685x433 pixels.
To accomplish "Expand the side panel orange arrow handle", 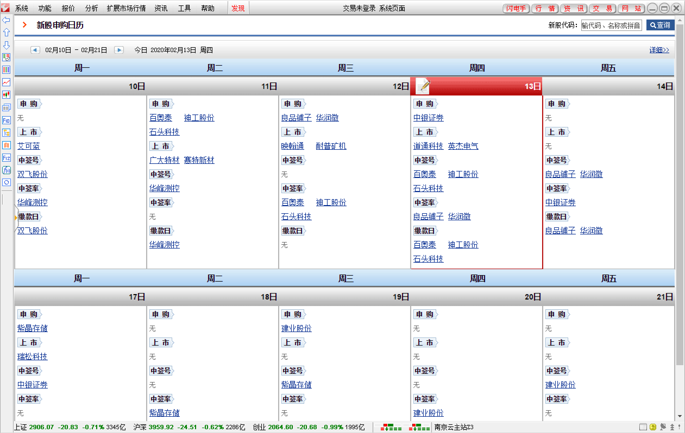I will 16,218.
